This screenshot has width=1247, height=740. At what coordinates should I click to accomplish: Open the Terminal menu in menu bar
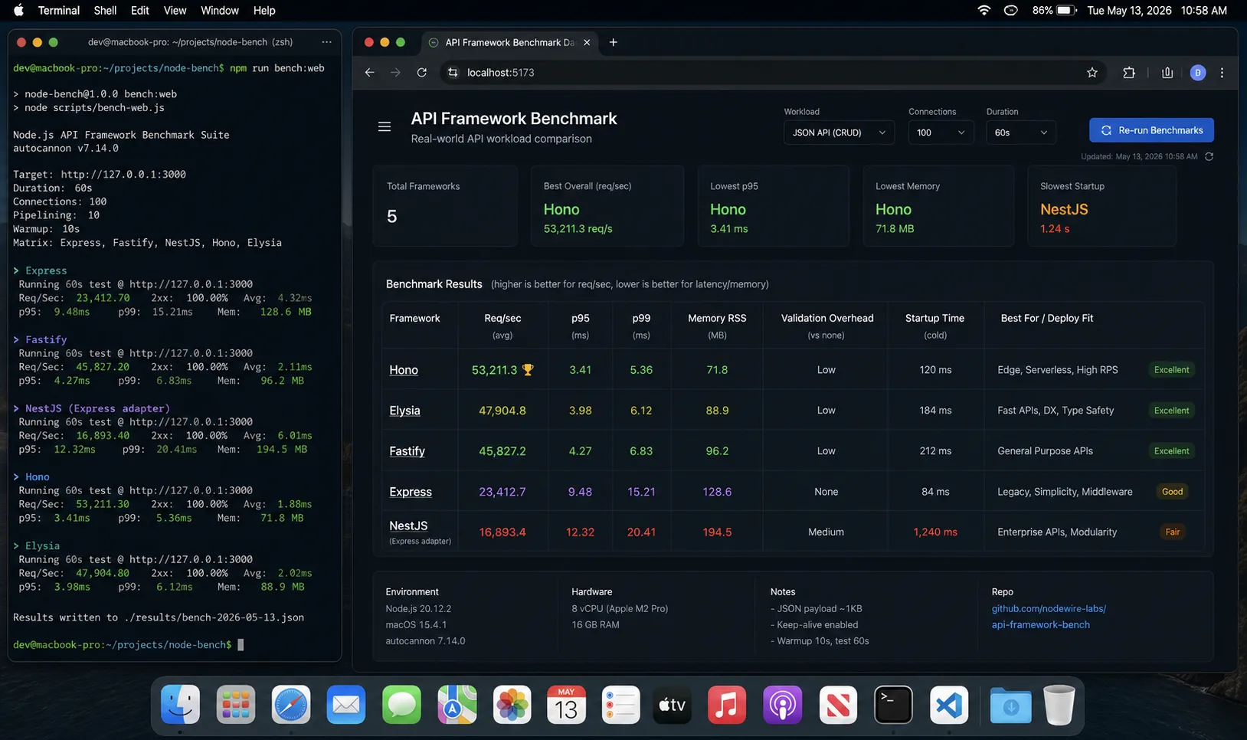pos(59,10)
